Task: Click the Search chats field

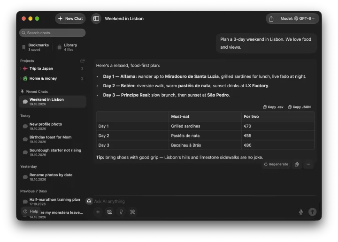Action: pos(53,33)
